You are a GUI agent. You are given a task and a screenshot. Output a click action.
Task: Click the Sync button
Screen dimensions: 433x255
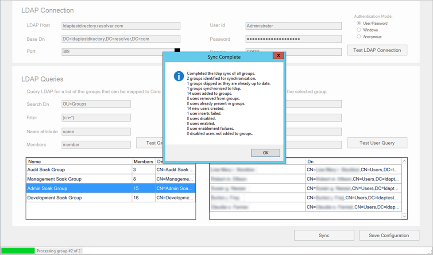click(324, 236)
